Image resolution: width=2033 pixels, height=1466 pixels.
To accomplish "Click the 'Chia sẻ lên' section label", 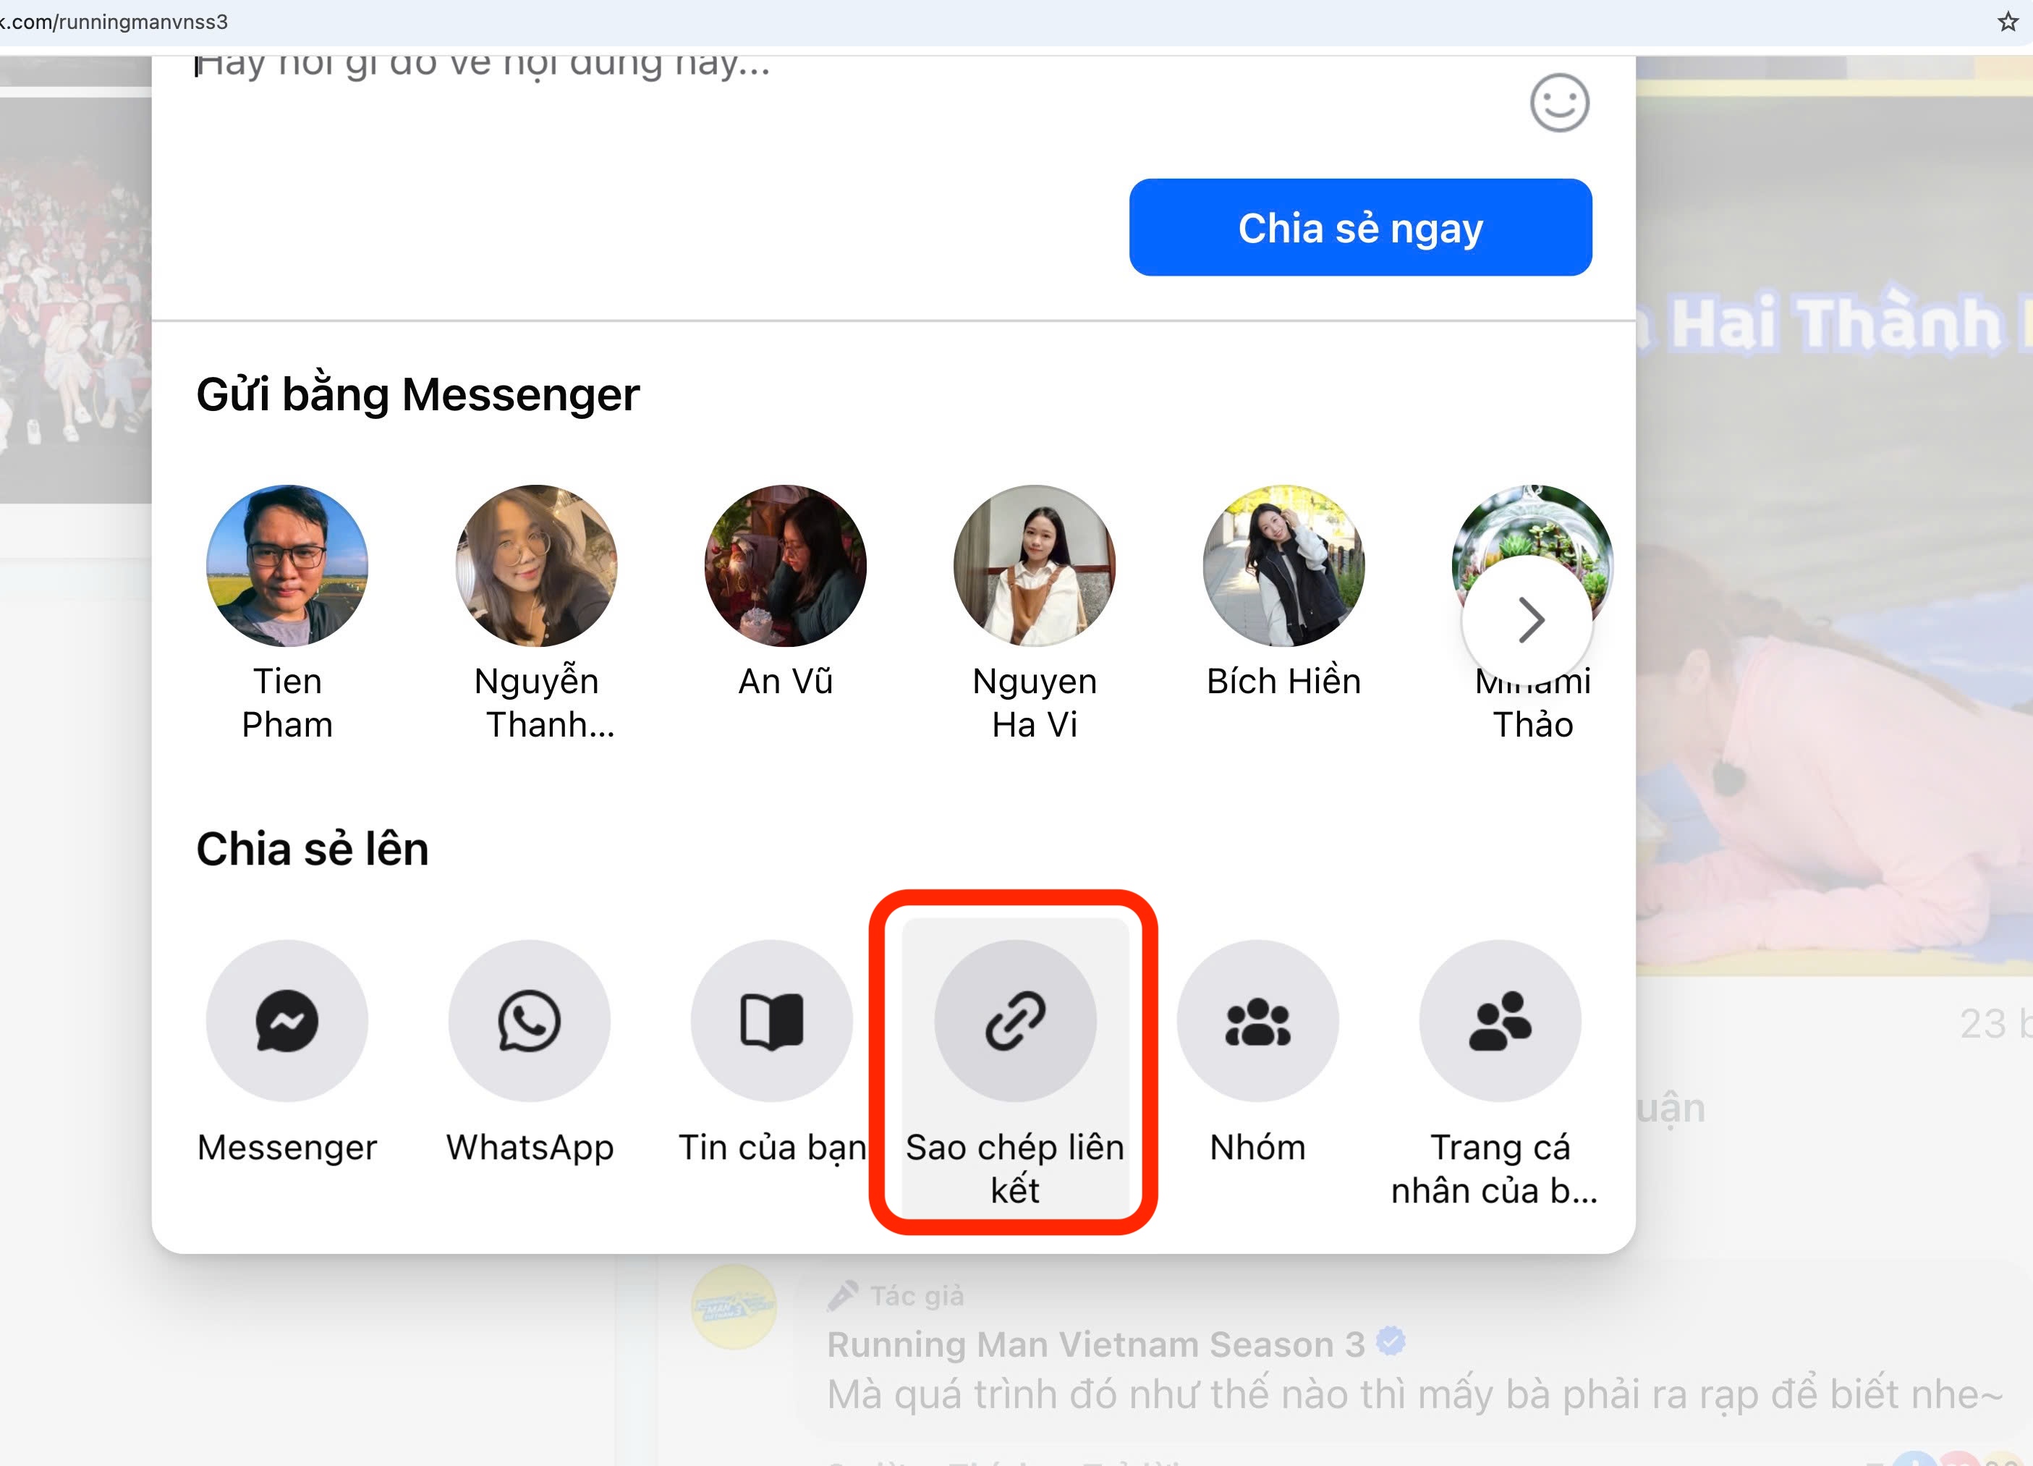I will tap(313, 849).
